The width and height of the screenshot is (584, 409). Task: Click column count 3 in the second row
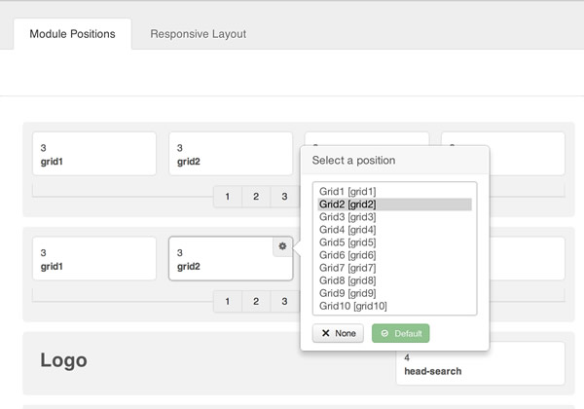[284, 302]
